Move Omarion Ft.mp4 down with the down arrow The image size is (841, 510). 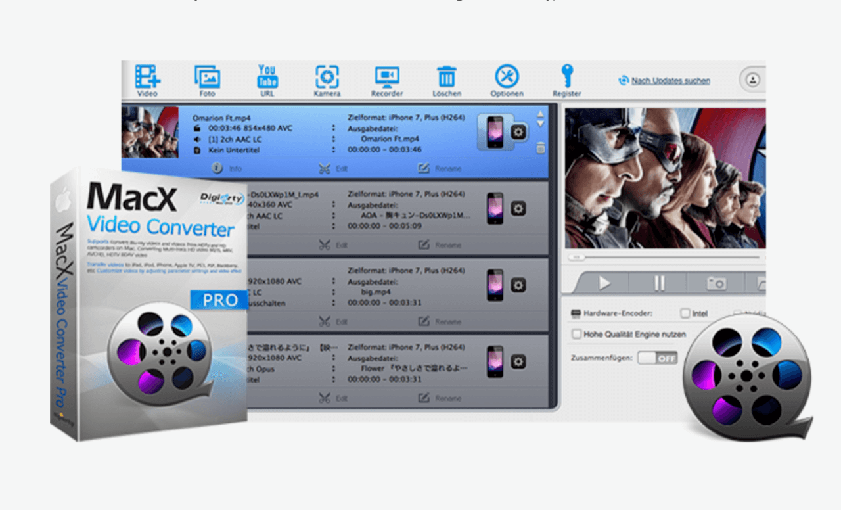(540, 123)
